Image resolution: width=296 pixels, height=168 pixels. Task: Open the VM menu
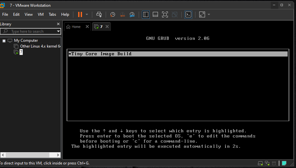[41, 14]
